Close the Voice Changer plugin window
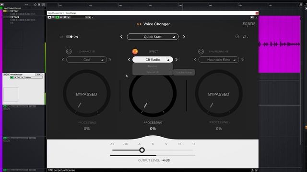The width and height of the screenshot is (307, 172). [257, 13]
